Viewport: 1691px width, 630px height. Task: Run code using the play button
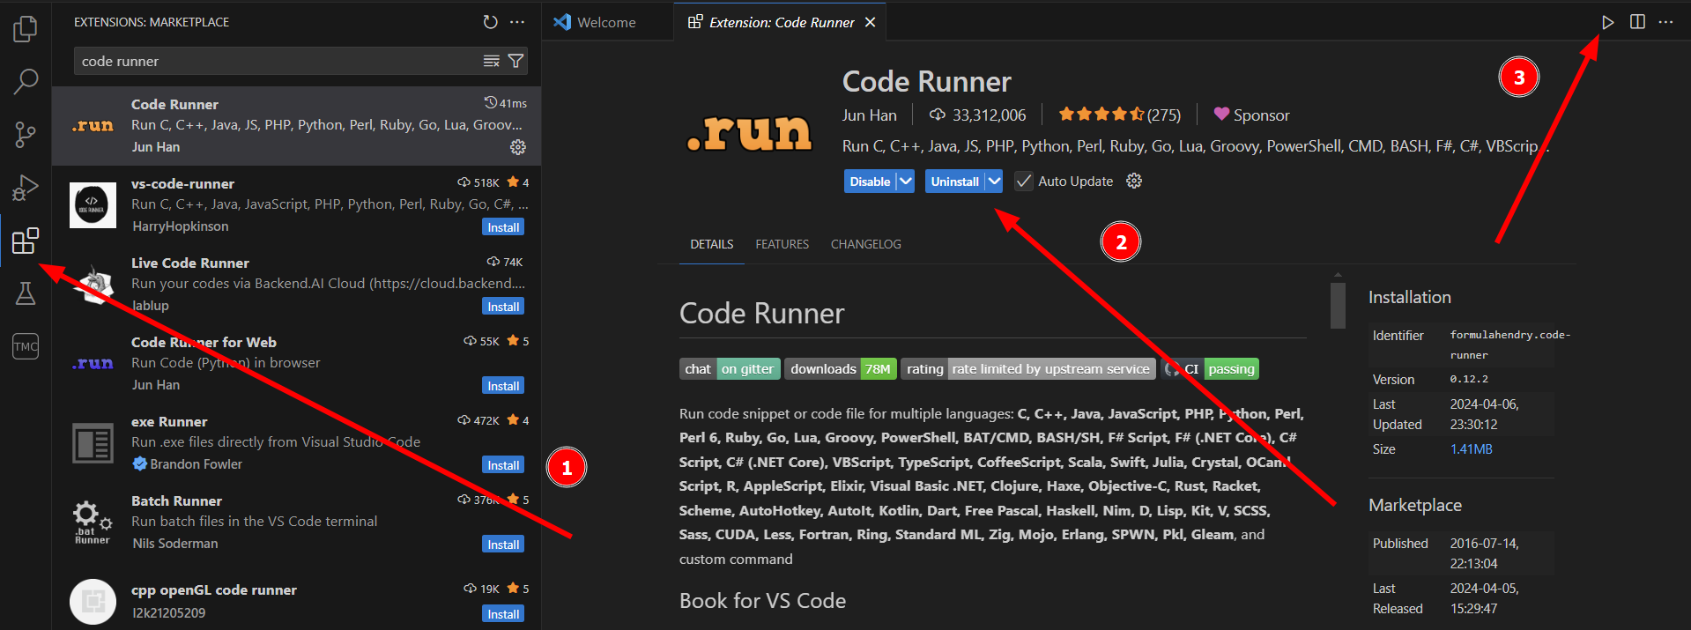1608,22
